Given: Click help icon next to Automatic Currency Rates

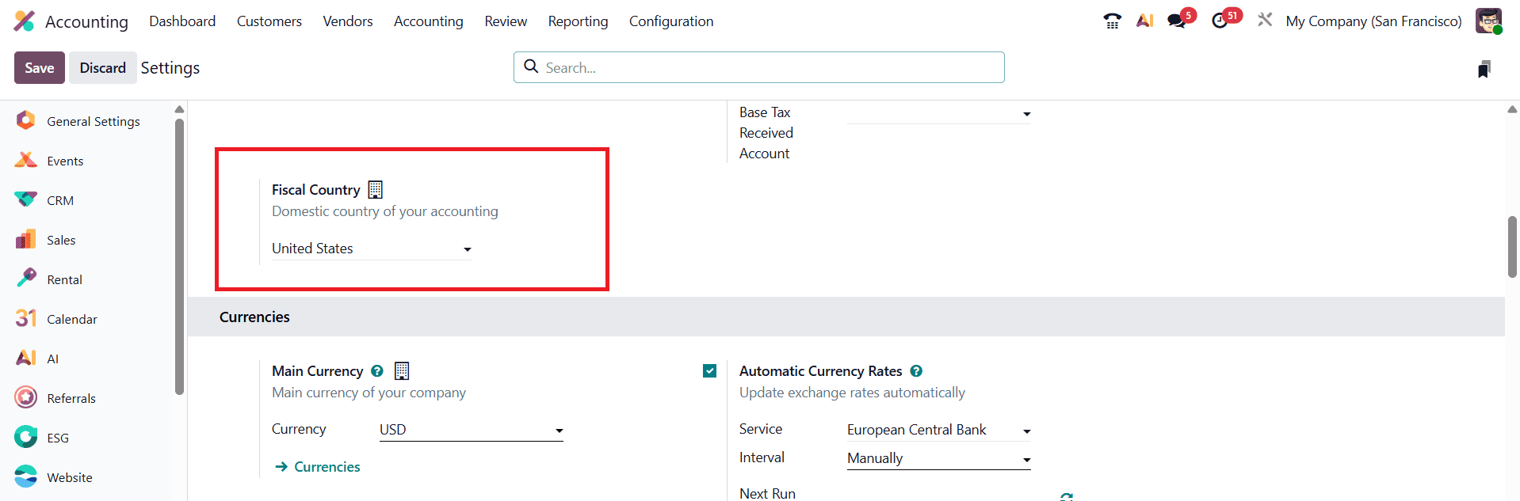Looking at the screenshot, I should click(x=916, y=371).
